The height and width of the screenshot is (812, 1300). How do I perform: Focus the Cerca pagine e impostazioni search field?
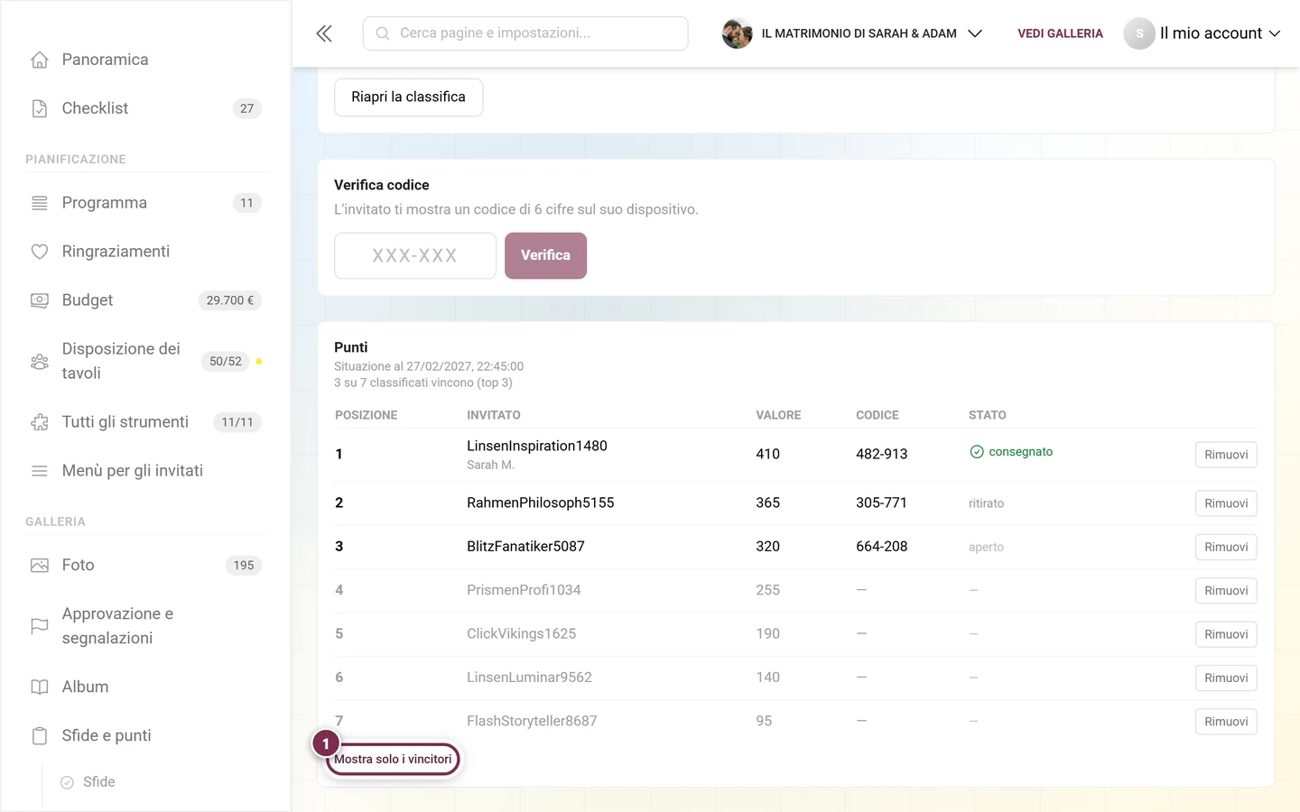pyautogui.click(x=525, y=33)
